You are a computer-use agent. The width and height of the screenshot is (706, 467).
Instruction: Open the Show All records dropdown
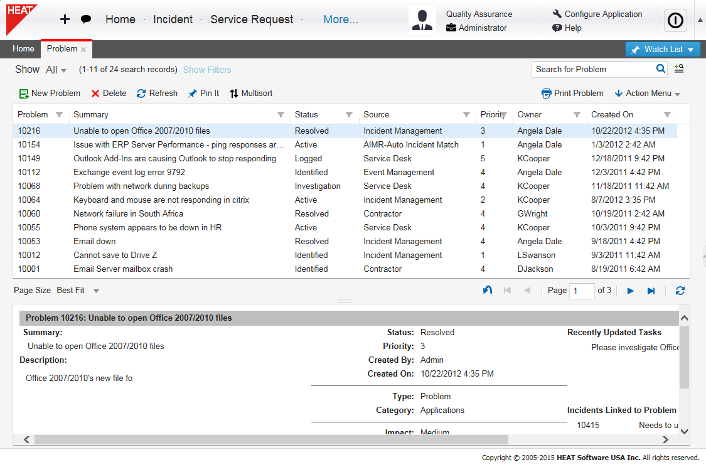click(x=55, y=70)
